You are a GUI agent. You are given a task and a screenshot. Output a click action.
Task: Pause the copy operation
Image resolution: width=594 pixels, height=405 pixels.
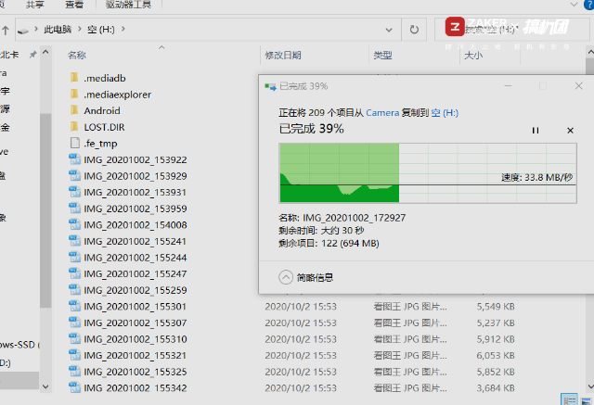[536, 131]
